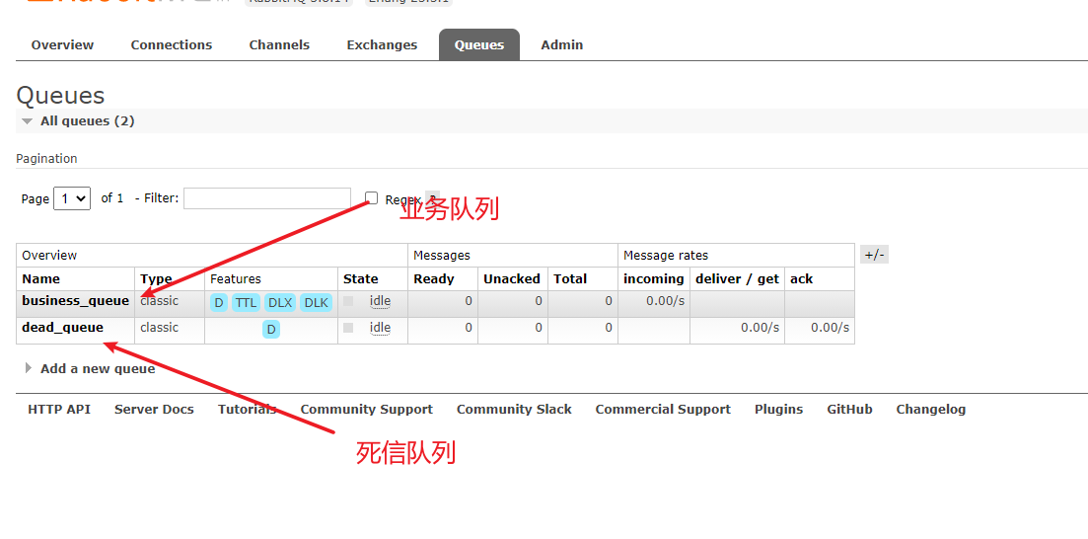Open the Commercial Support link
1088x539 pixels.
[x=663, y=409]
